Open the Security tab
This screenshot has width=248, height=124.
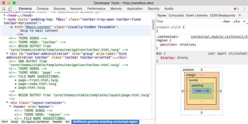(153, 9)
